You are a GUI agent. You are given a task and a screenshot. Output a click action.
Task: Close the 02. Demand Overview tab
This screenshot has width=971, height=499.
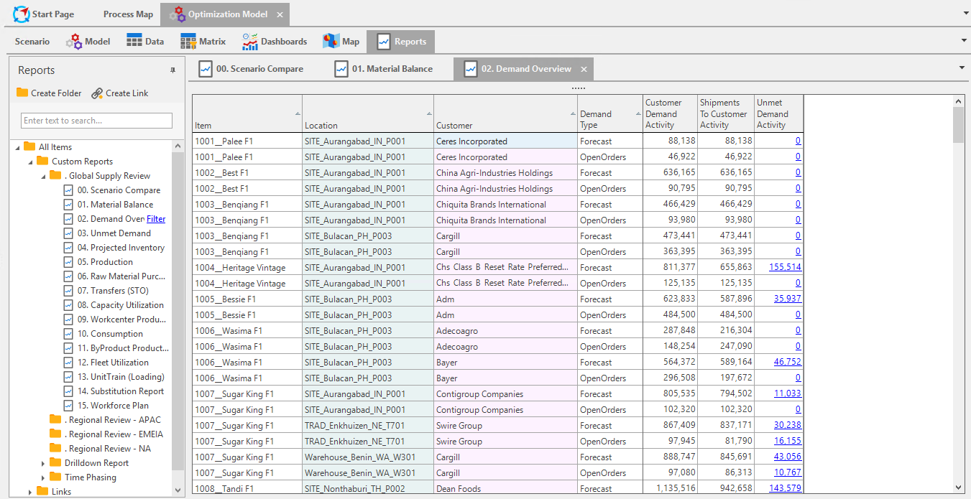click(x=584, y=69)
